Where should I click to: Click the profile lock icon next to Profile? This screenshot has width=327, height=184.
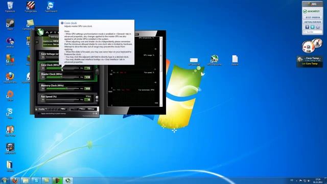pyautogui.click(x=36, y=109)
